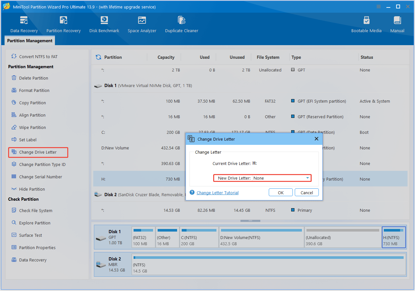
Task: Select Hide Partition in the sidebar
Action: pos(28,189)
